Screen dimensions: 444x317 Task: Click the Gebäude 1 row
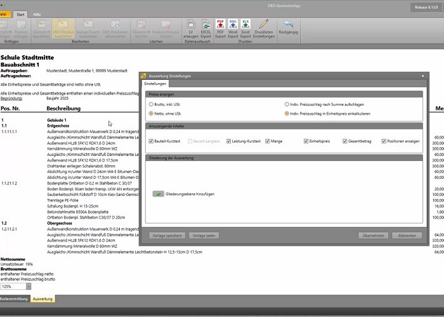(56, 120)
